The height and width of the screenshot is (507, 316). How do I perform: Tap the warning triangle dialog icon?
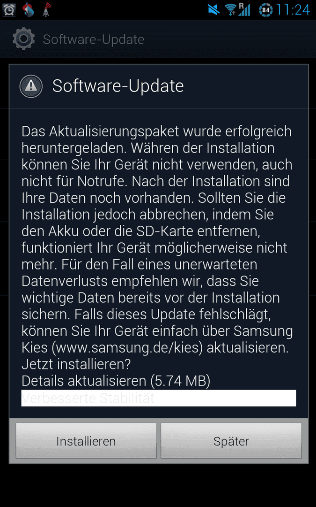click(x=31, y=86)
